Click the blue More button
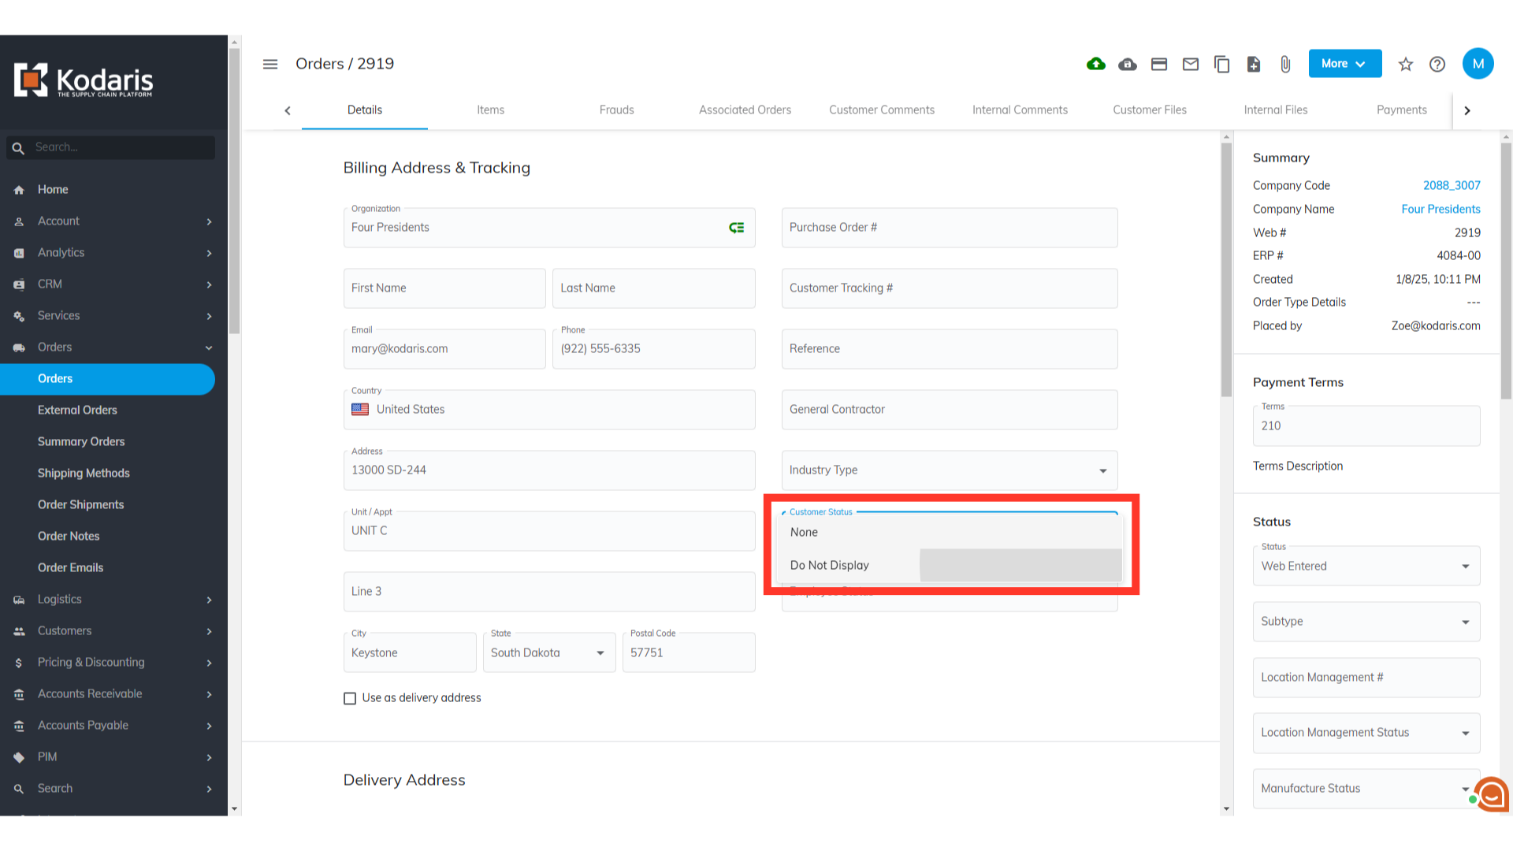The image size is (1513, 851). click(x=1344, y=64)
